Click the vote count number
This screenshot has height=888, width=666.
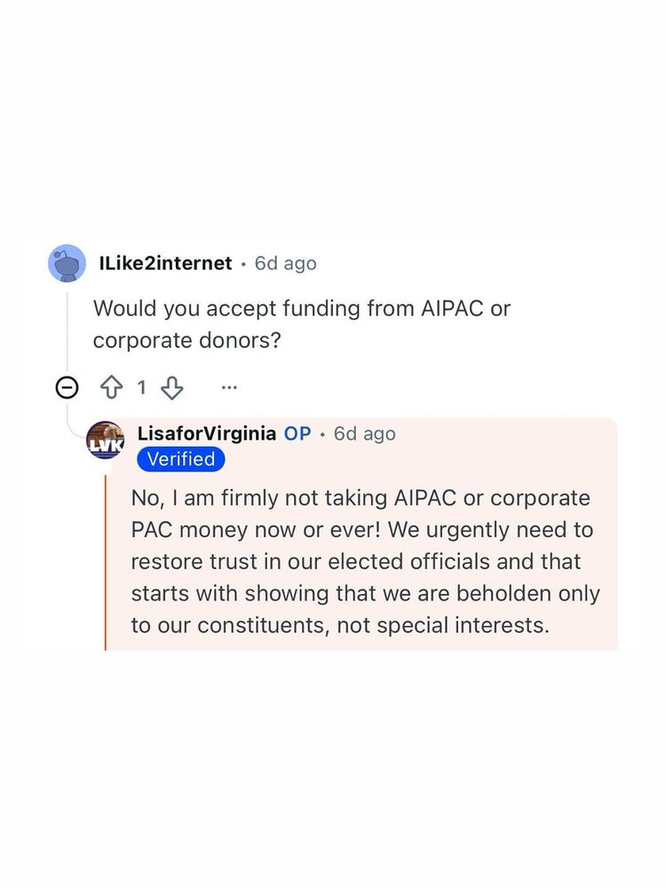141,387
